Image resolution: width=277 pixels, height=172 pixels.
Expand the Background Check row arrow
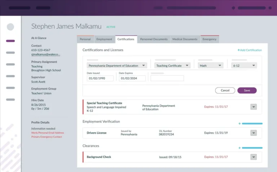click(x=254, y=157)
